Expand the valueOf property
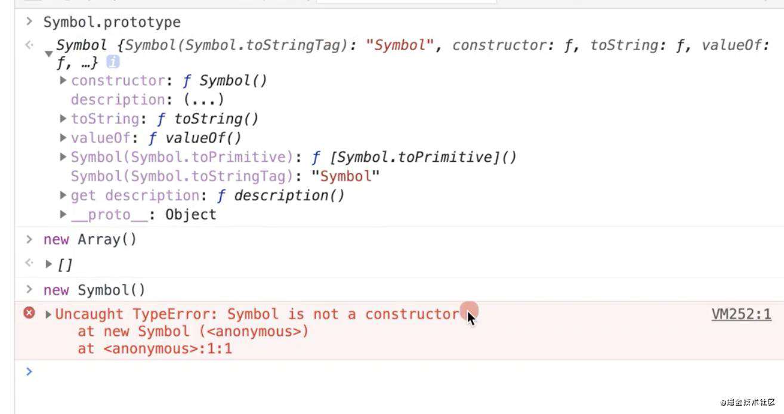Image resolution: width=784 pixels, height=414 pixels. pos(63,138)
